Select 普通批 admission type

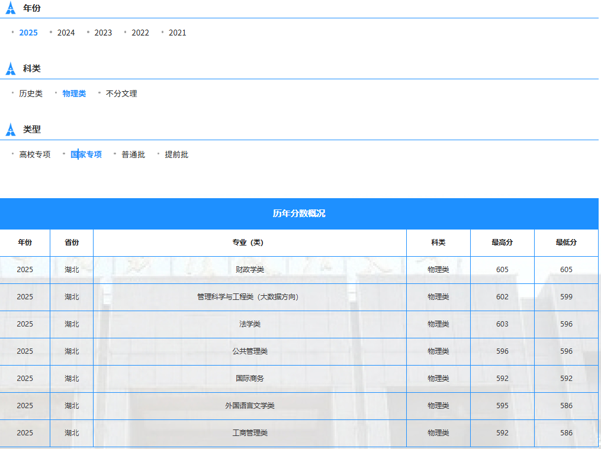point(133,154)
